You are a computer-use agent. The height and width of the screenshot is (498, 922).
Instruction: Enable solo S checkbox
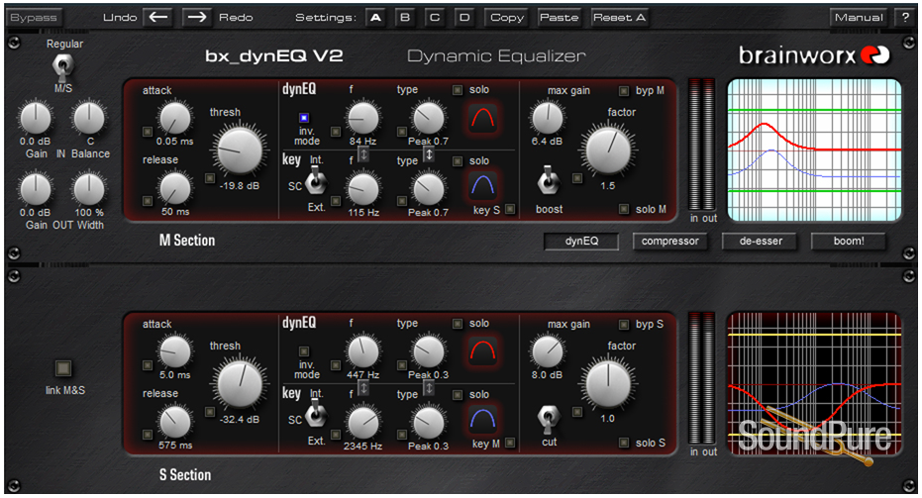[624, 443]
